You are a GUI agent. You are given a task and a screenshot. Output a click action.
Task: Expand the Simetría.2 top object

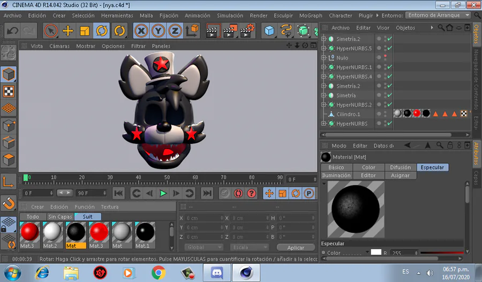[323, 39]
